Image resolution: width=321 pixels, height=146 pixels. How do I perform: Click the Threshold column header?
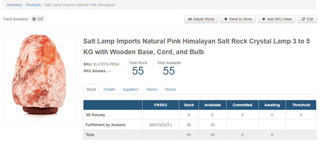coord(301,105)
